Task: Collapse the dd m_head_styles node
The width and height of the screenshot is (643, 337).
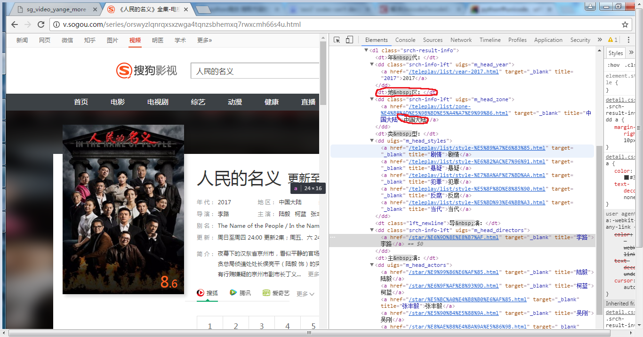Action: pyautogui.click(x=372, y=141)
